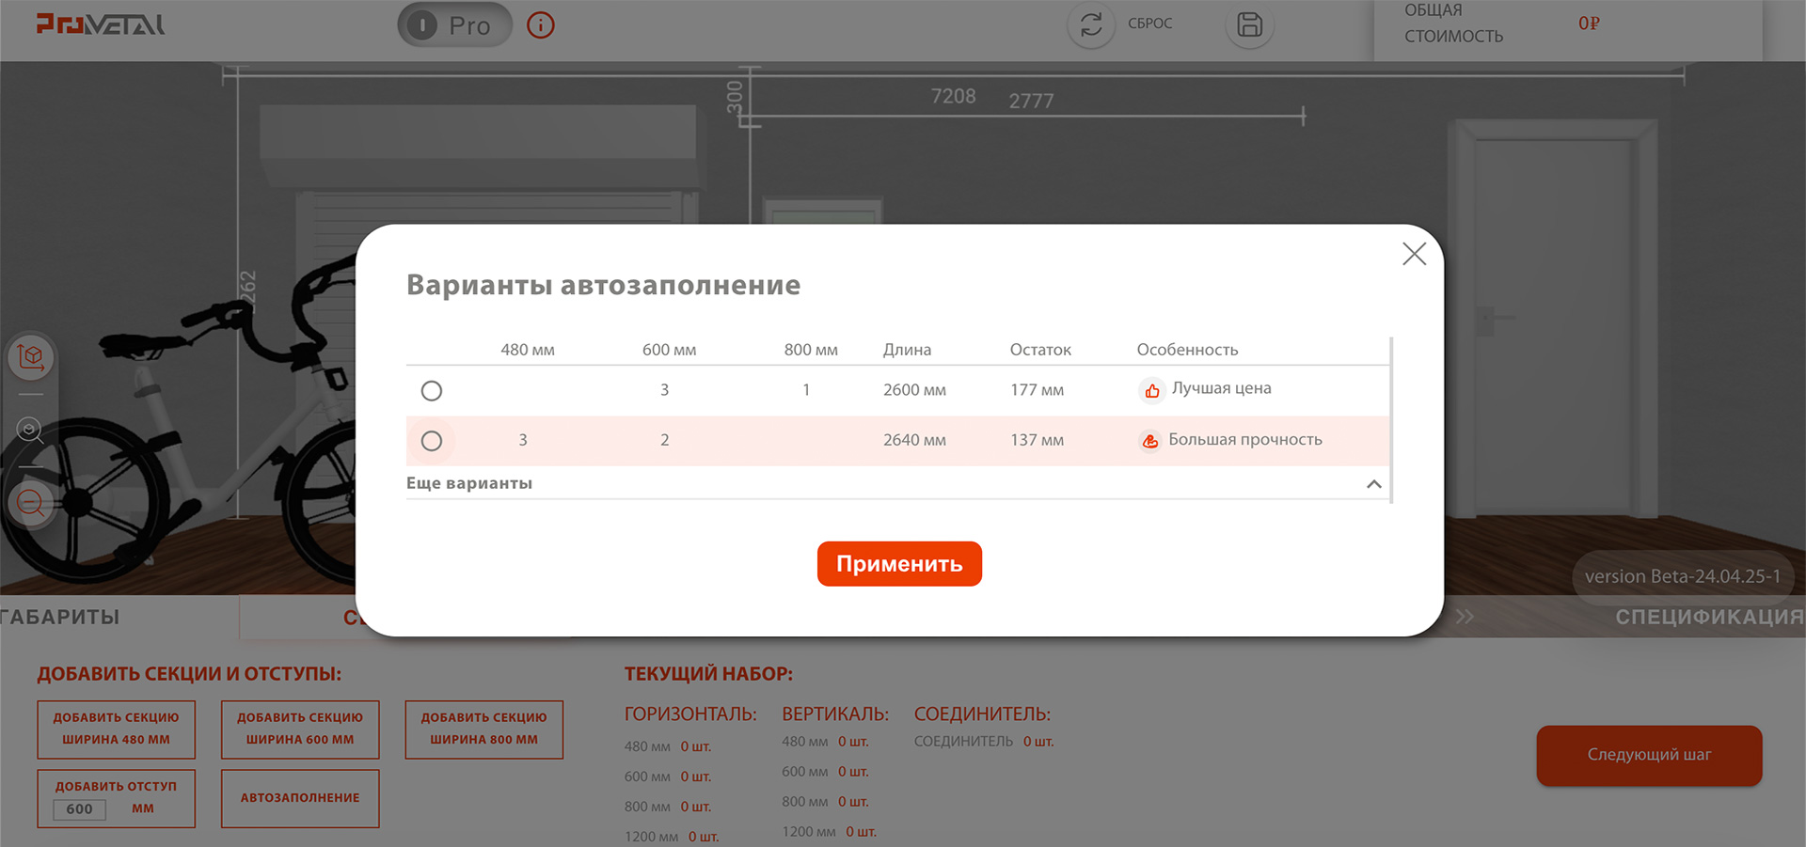The height and width of the screenshot is (847, 1806).
Task: Switch to the Спецификация tab
Action: click(1709, 618)
